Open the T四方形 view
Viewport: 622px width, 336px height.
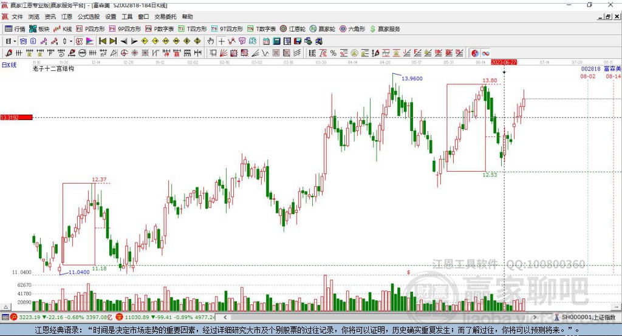[x=193, y=29]
